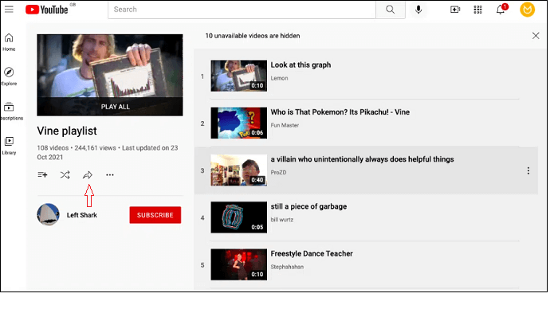Open Library in sidebar
The height and width of the screenshot is (313, 558).
click(9, 146)
